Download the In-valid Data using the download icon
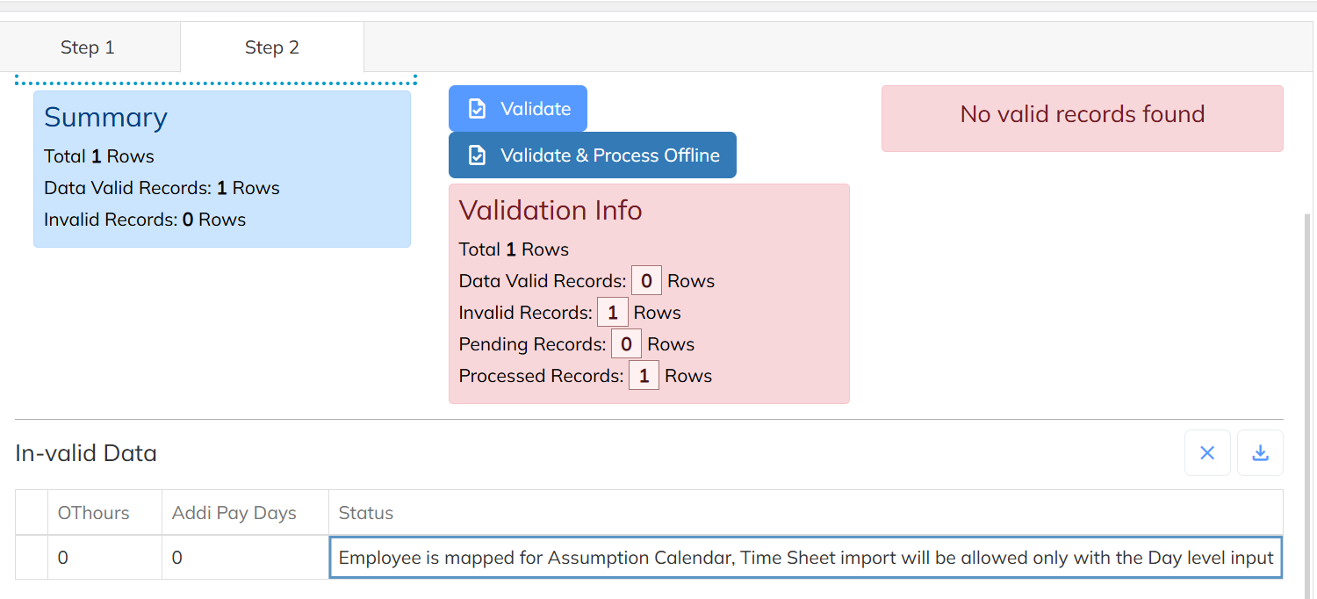This screenshot has width=1317, height=599. click(1260, 452)
